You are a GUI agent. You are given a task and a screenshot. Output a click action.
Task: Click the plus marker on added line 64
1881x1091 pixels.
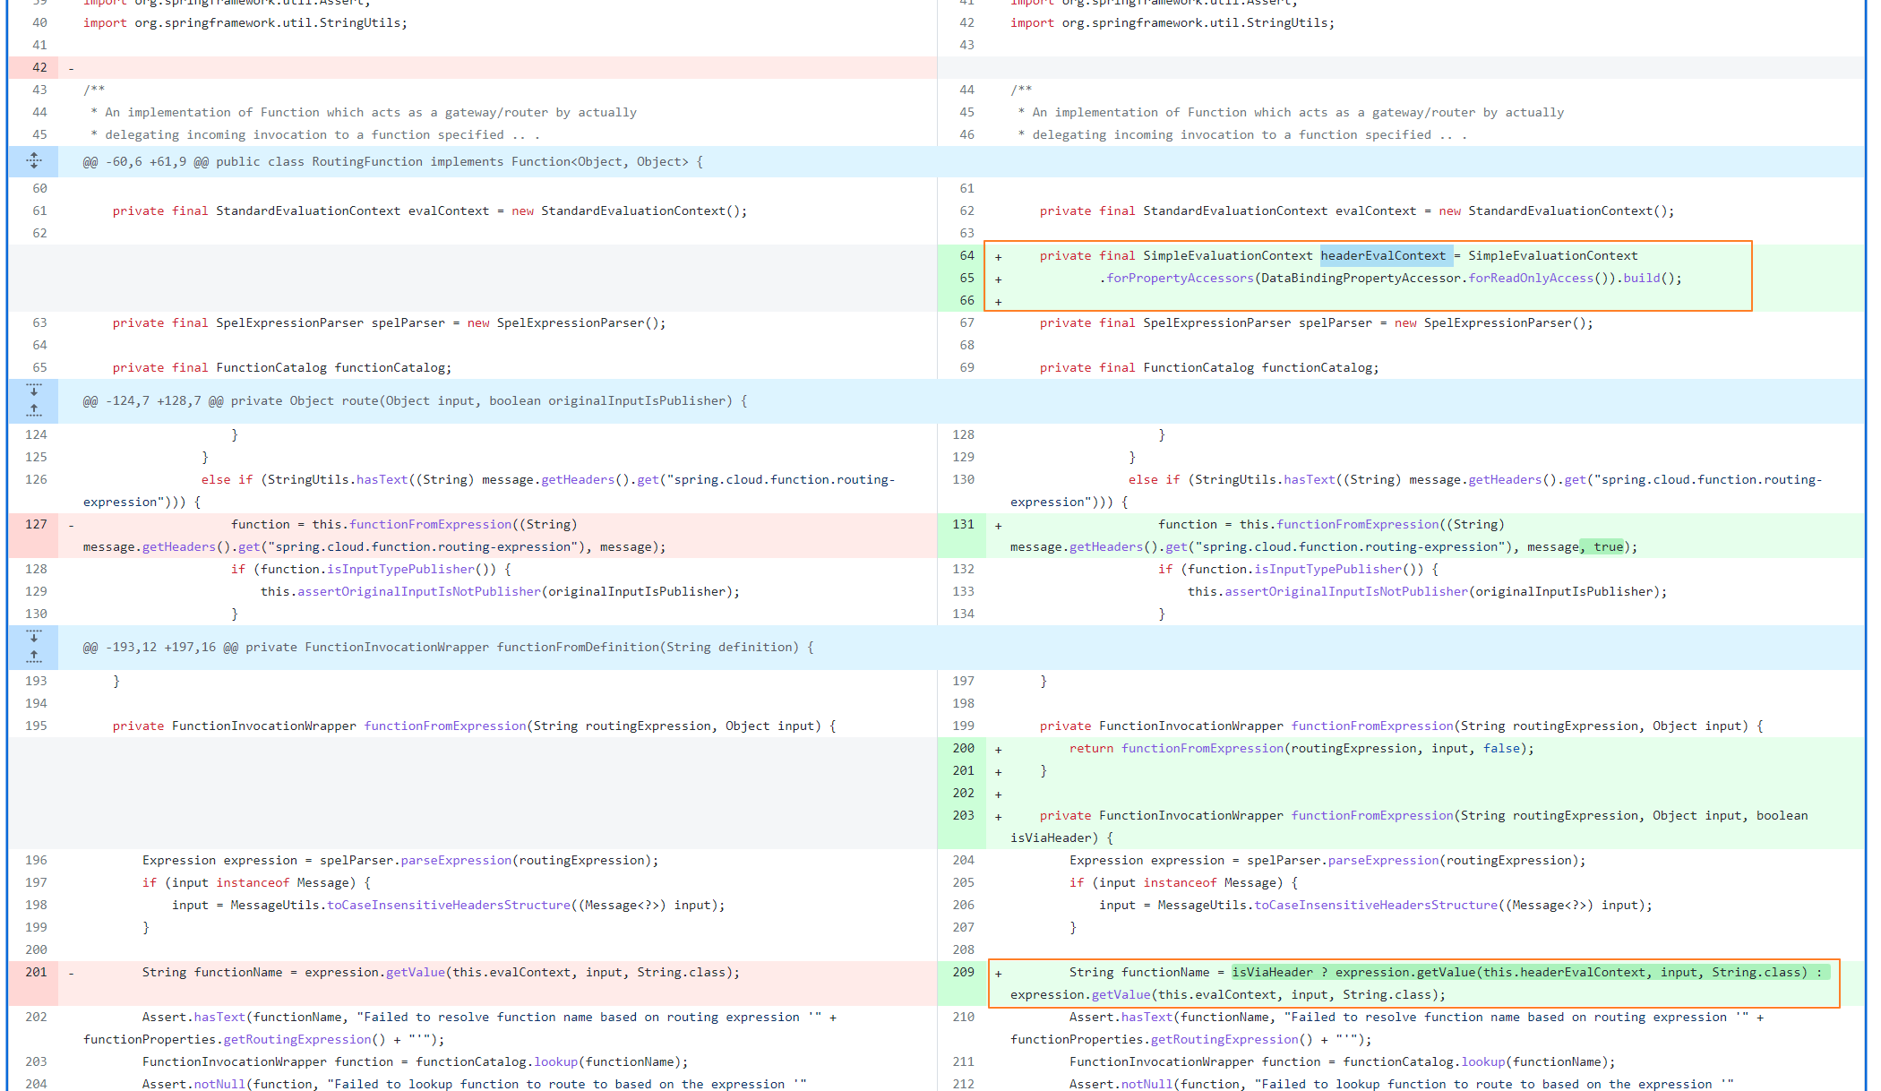pyautogui.click(x=998, y=256)
